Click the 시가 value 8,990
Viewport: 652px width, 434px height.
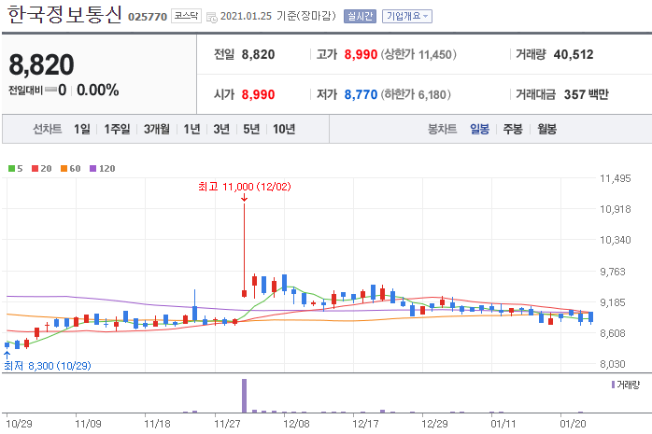click(258, 94)
